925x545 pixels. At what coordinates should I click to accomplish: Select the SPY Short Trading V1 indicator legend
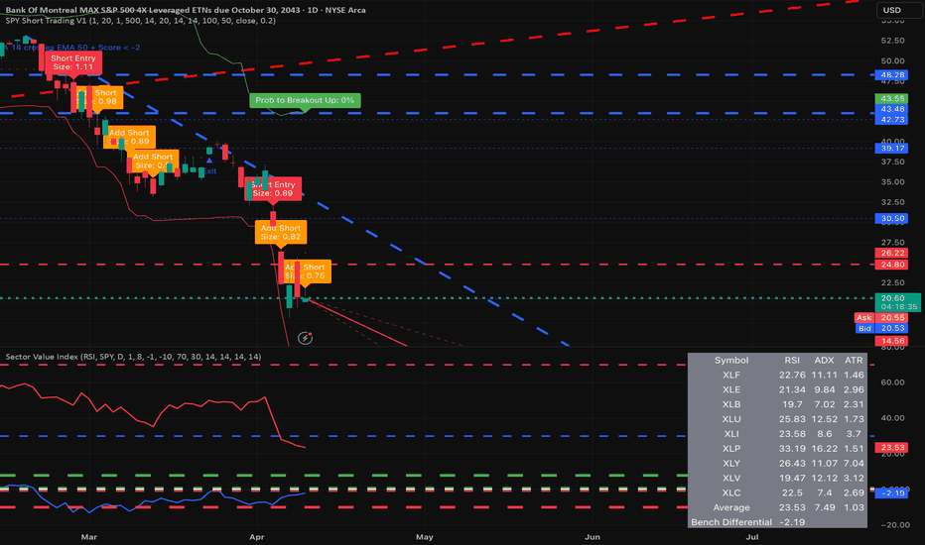(x=140, y=21)
